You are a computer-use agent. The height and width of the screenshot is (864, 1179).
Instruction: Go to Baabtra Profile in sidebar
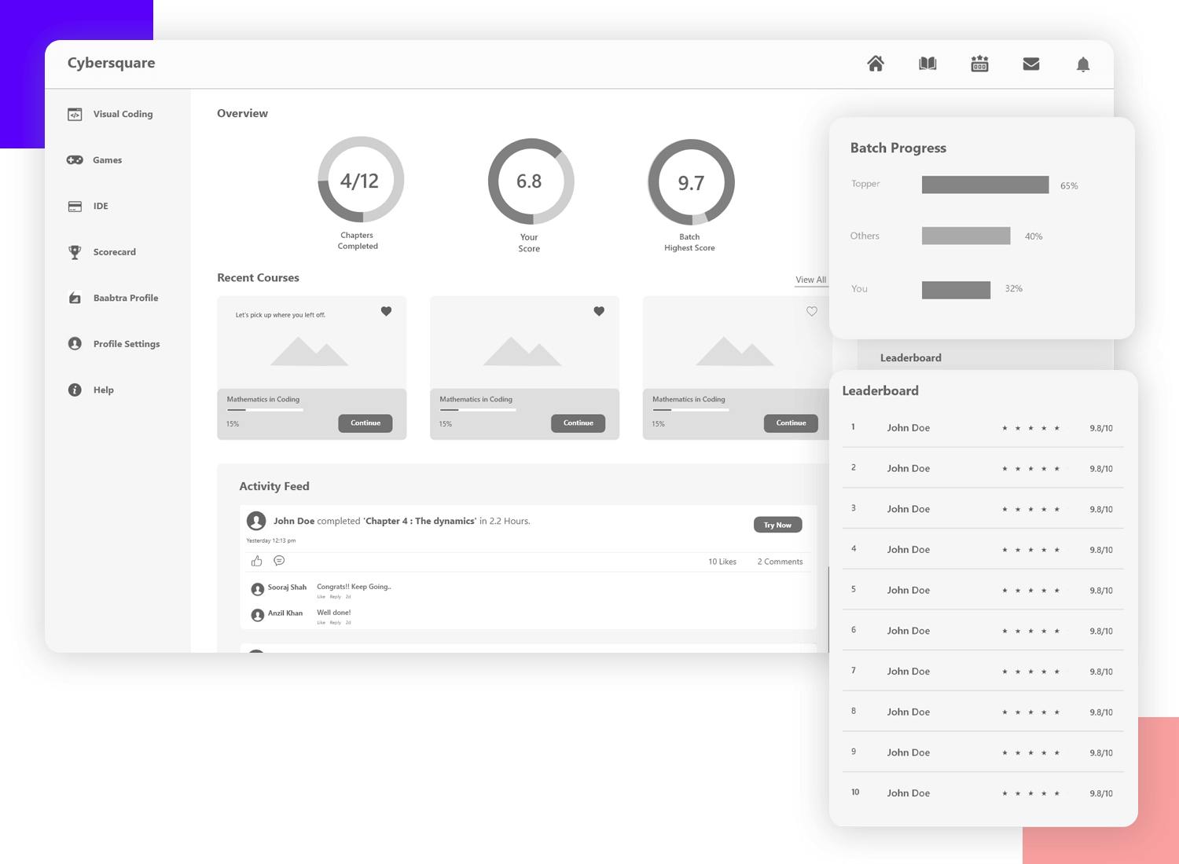(x=75, y=298)
